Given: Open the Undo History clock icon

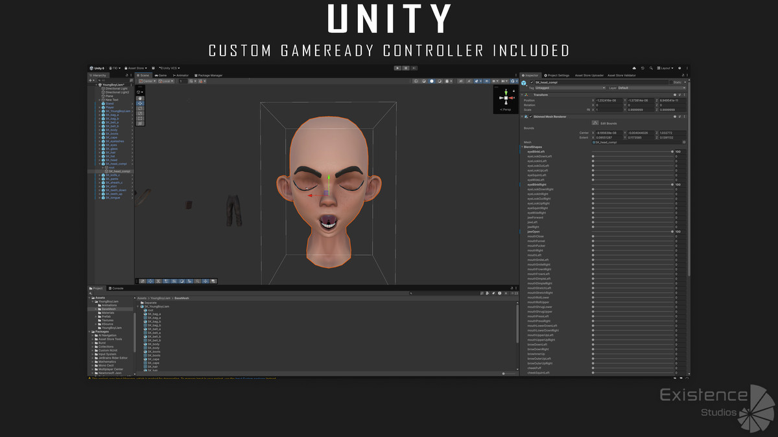Looking at the screenshot, I should pos(642,68).
